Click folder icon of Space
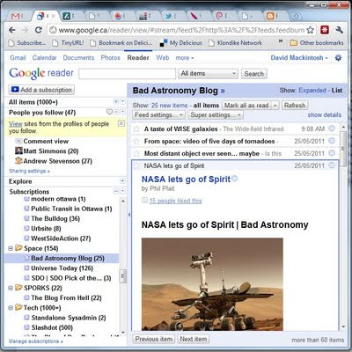The width and height of the screenshot is (352, 352). coord(18,248)
